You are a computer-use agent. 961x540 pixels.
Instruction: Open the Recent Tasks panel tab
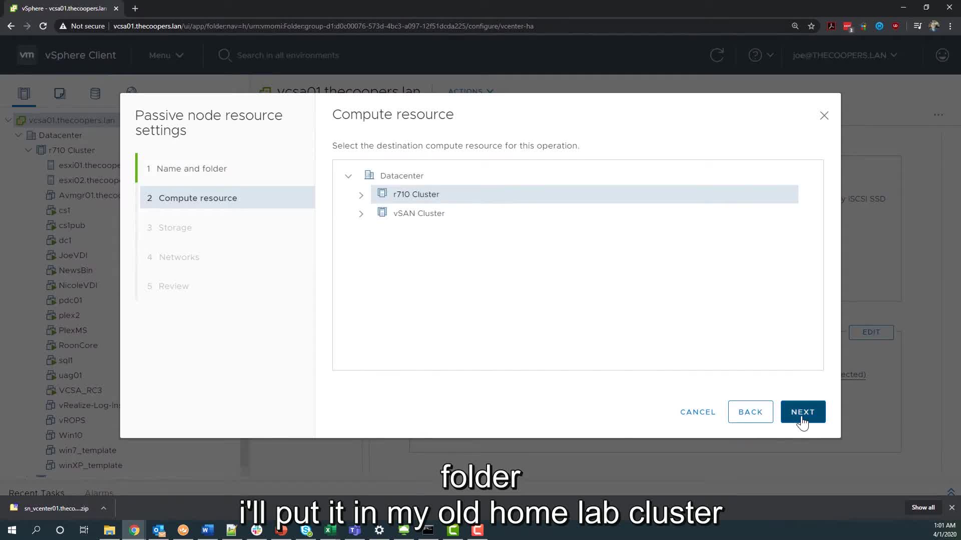37,492
